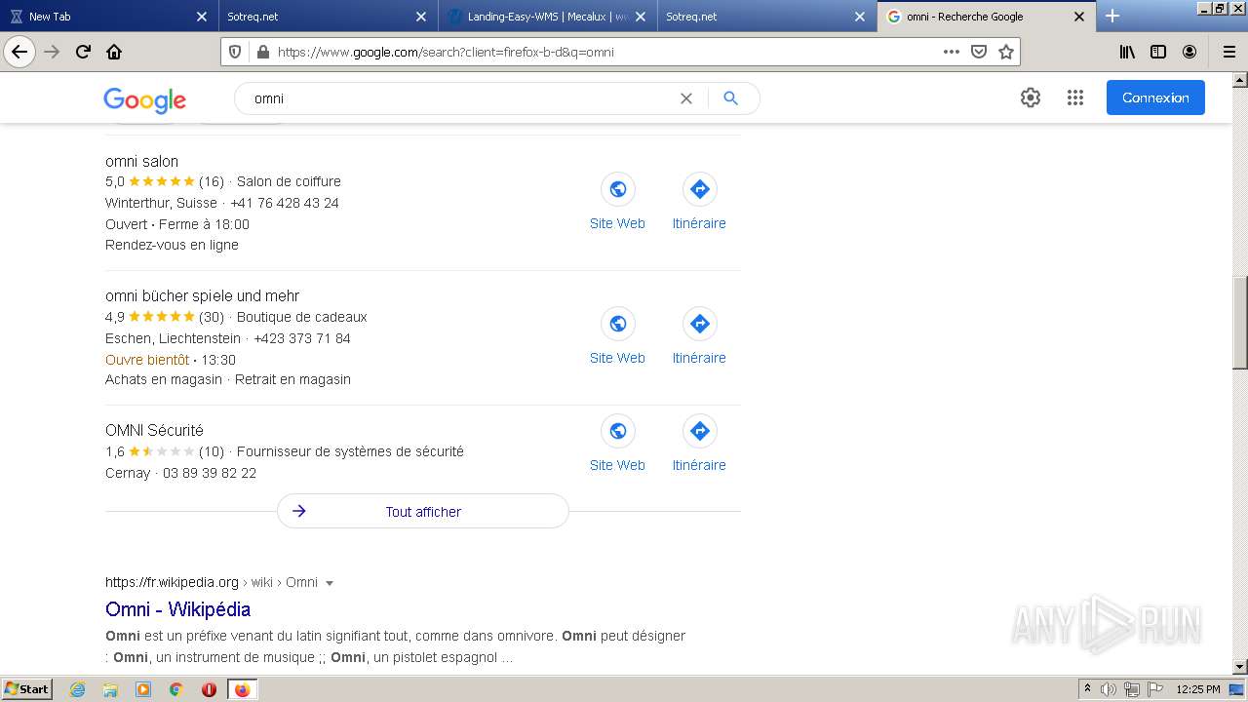The image size is (1248, 702).
Task: Save page to Pocket icon
Action: pos(979,52)
